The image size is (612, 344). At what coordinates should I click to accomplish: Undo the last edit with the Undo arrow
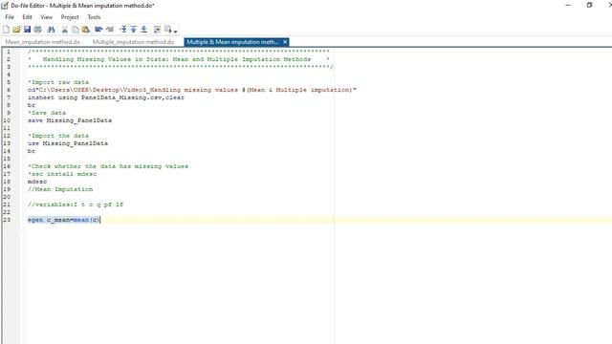98,30
